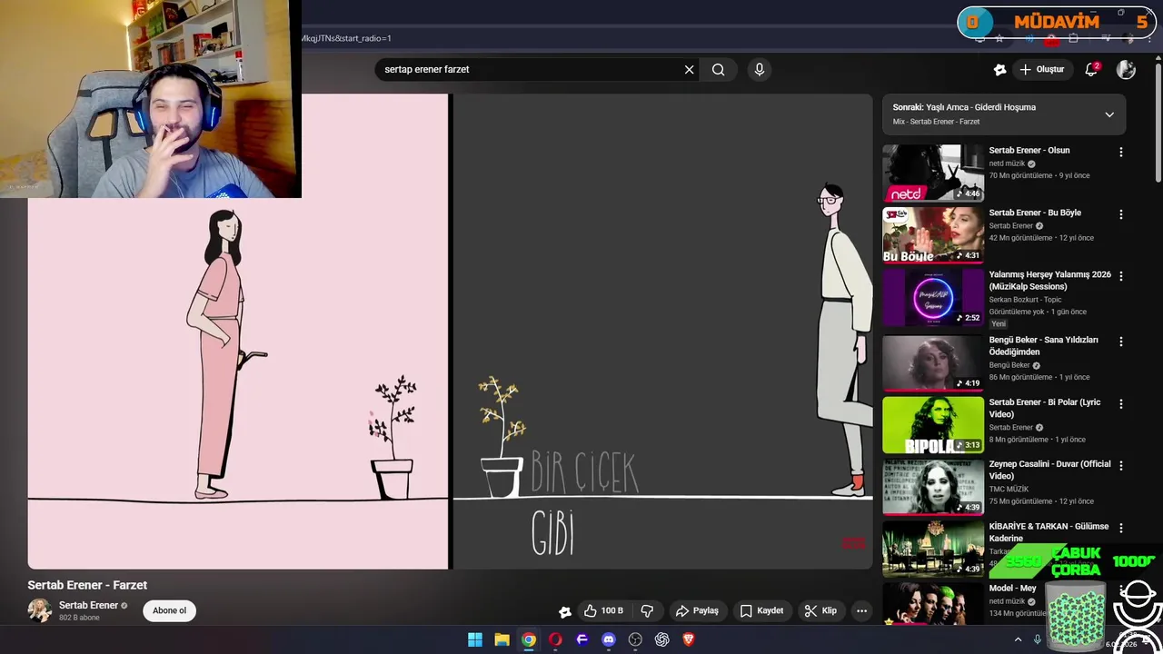Click the '802 B abone' subscriber count

79,618
